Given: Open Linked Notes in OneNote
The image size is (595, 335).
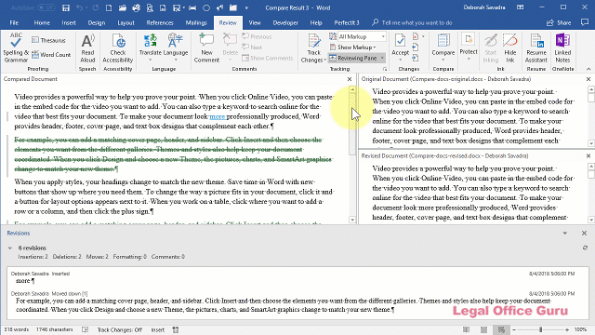Looking at the screenshot, I should tap(562, 47).
